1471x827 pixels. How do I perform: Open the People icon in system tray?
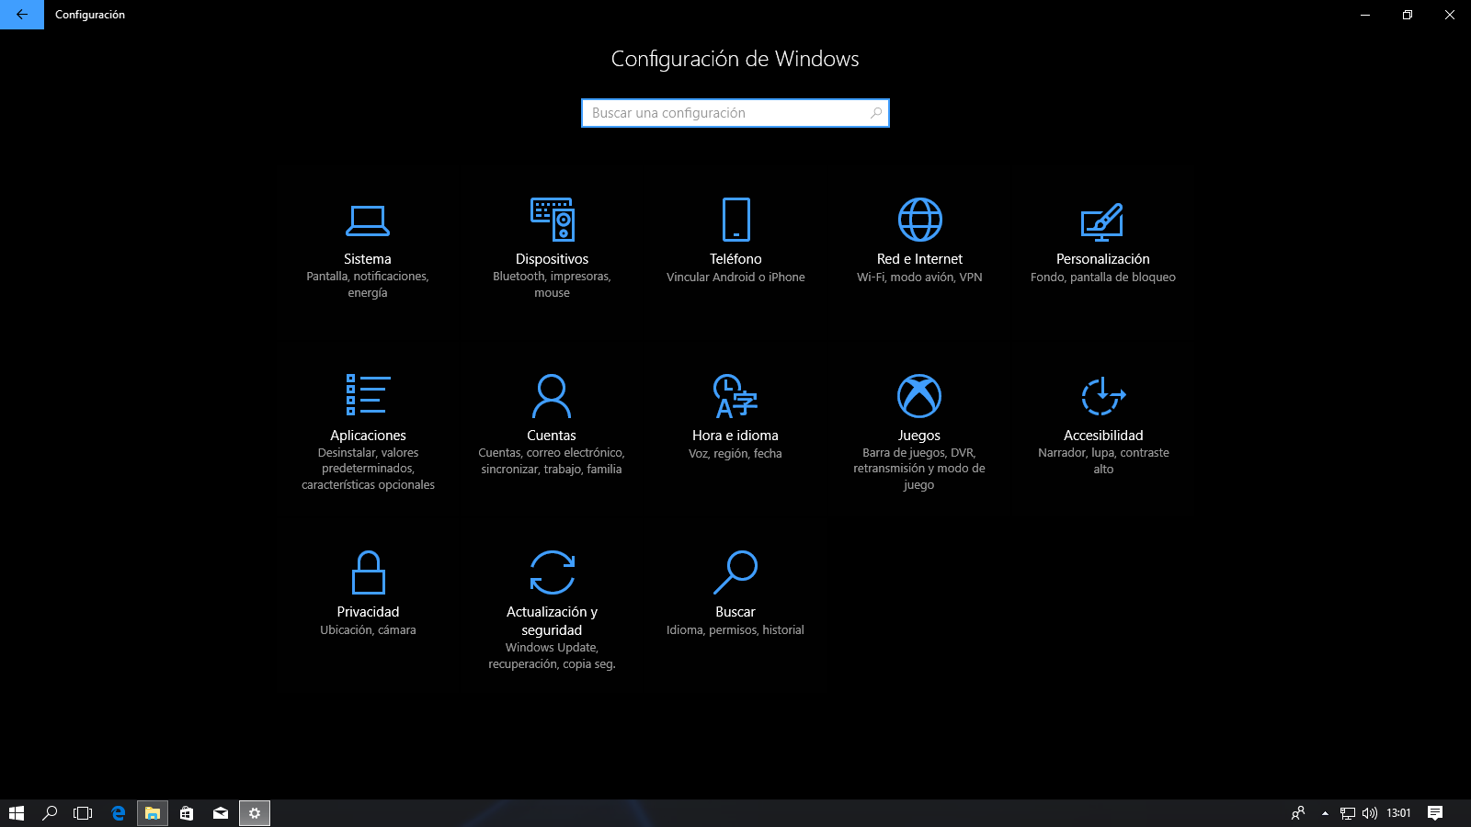click(x=1298, y=813)
